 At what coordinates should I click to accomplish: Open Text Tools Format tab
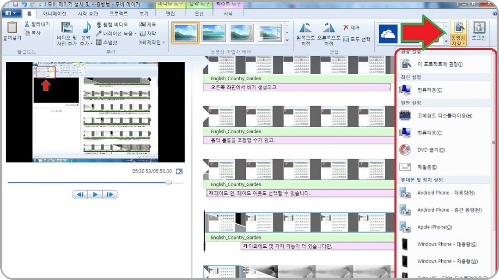pyautogui.click(x=228, y=14)
